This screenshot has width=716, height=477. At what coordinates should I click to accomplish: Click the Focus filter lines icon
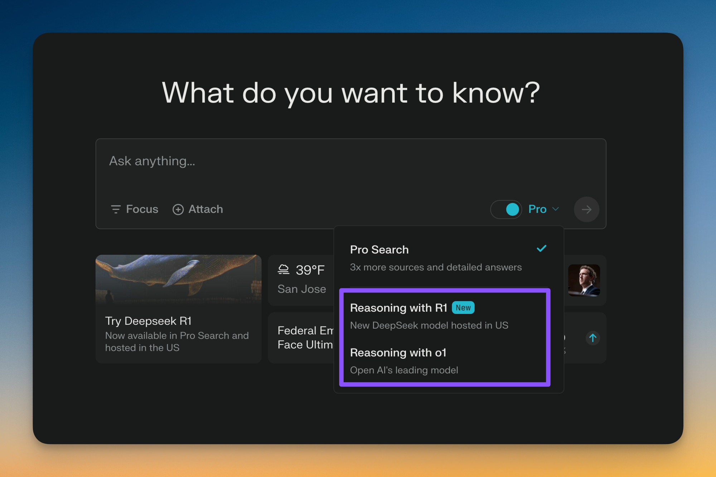click(x=116, y=209)
